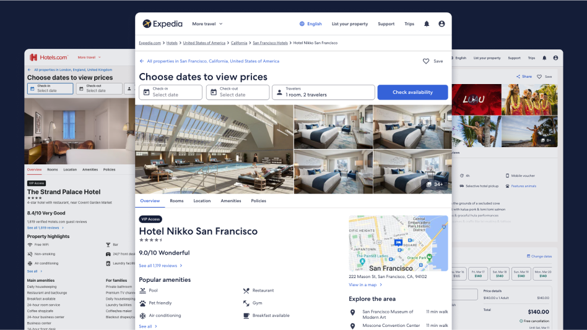This screenshot has height=330, width=587.
Task: Expand the More travel dropdown in Expedia
Action: click(x=207, y=24)
